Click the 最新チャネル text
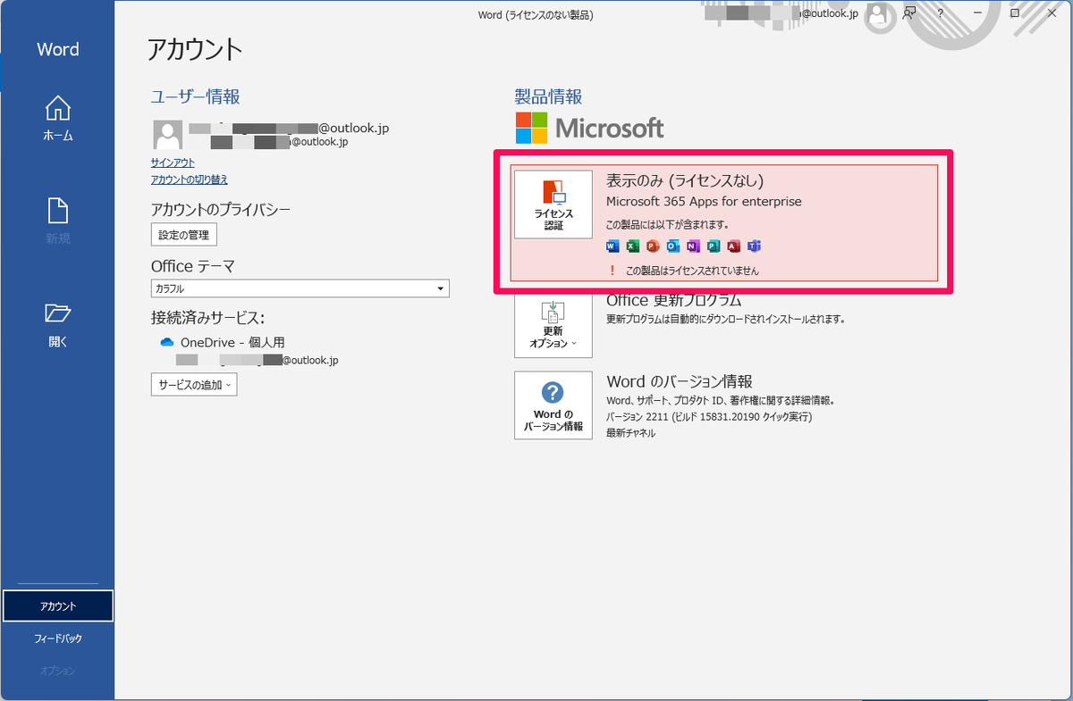 click(630, 433)
